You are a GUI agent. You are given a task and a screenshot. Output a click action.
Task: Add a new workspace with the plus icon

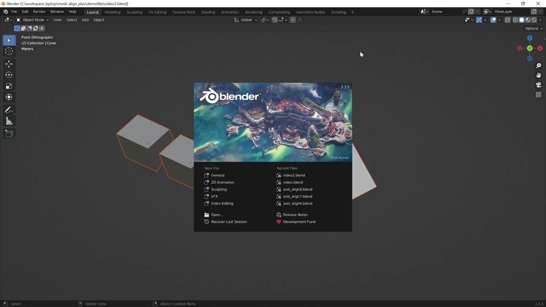[352, 12]
